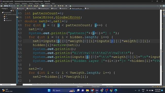Open the Back navigation history dropdown
This screenshot has height=93, width=165.
[64, 6]
